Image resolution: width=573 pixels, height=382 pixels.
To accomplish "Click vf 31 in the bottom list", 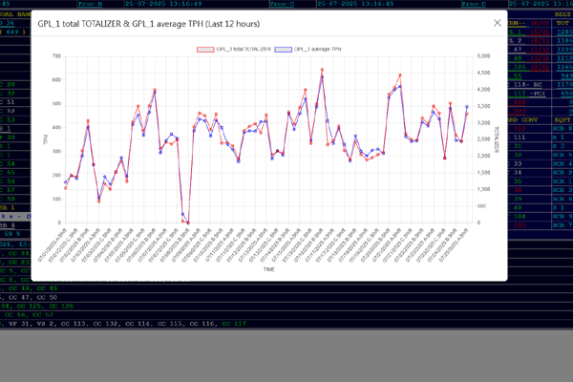I will point(18,324).
